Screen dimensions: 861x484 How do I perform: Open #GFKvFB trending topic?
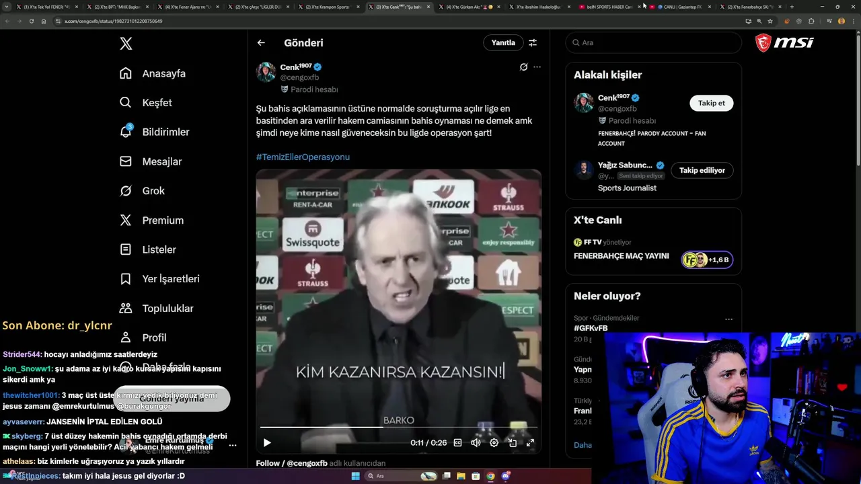[591, 328]
